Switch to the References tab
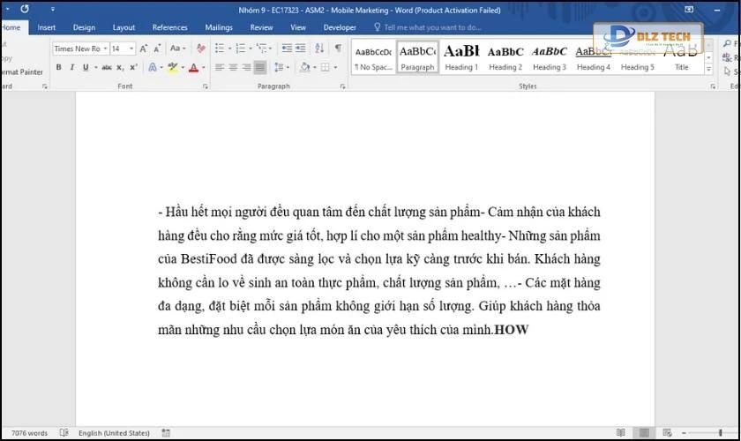 pos(169,27)
